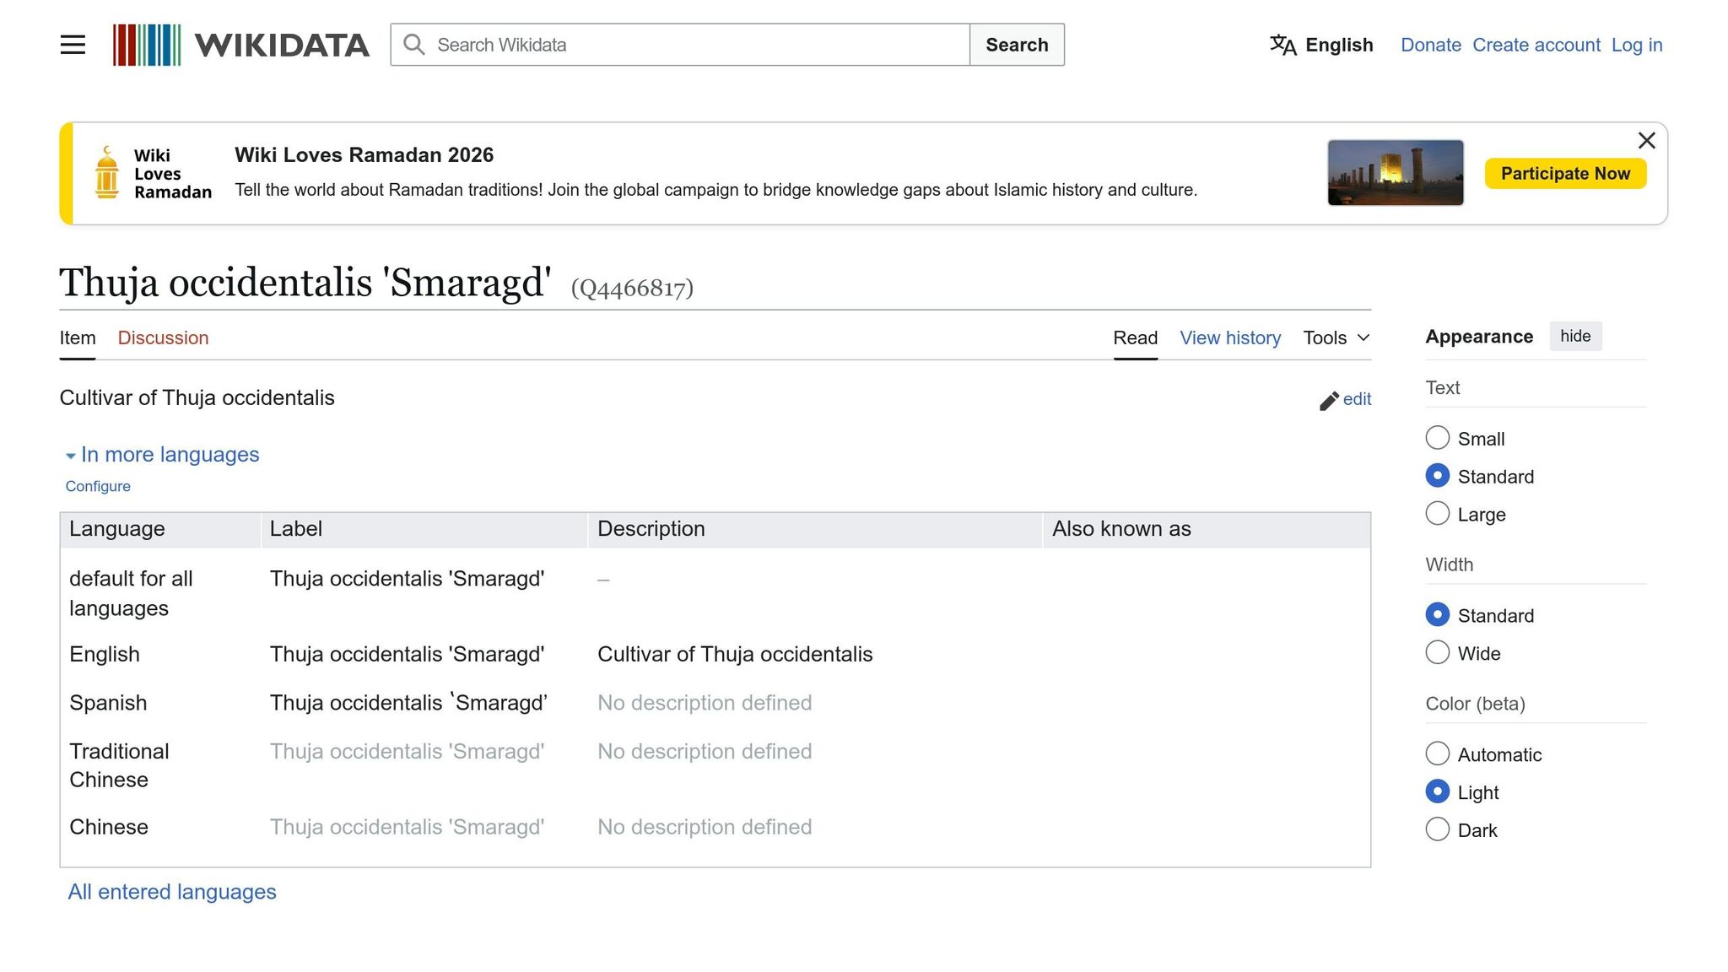Close the Ramadan banner
This screenshot has width=1728, height=972.
pos(1646,141)
